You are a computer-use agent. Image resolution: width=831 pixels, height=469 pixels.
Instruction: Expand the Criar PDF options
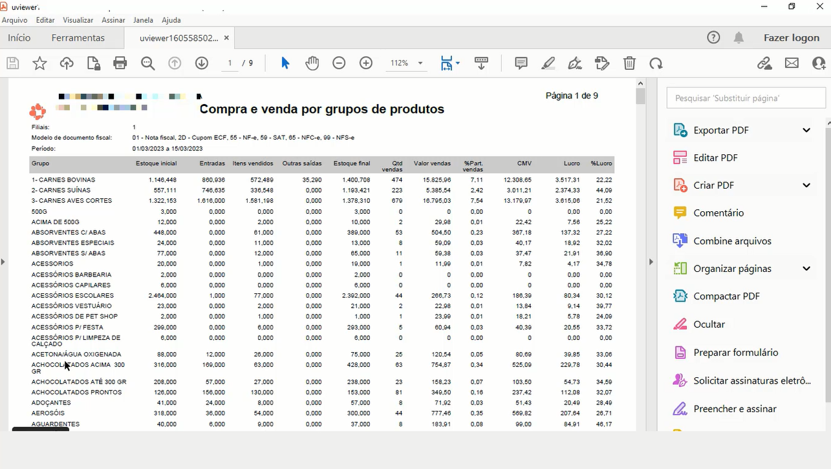[x=806, y=185]
